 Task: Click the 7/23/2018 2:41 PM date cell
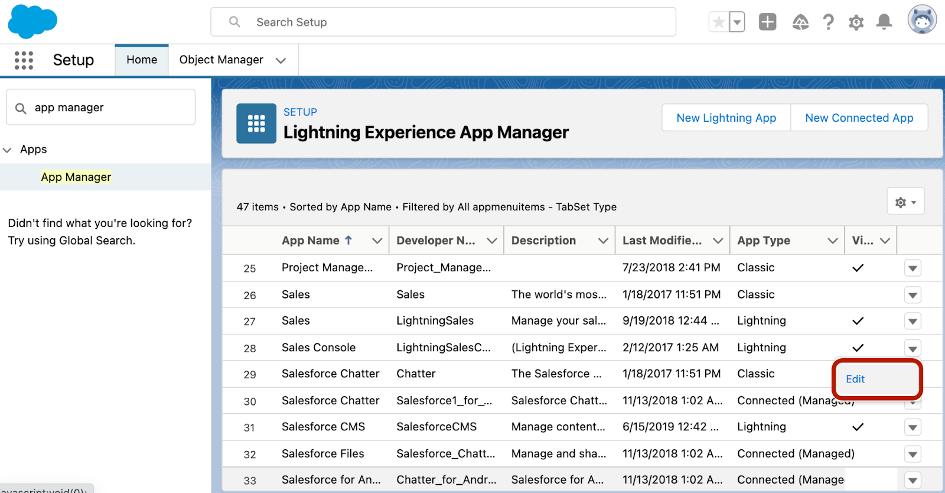pyautogui.click(x=671, y=268)
